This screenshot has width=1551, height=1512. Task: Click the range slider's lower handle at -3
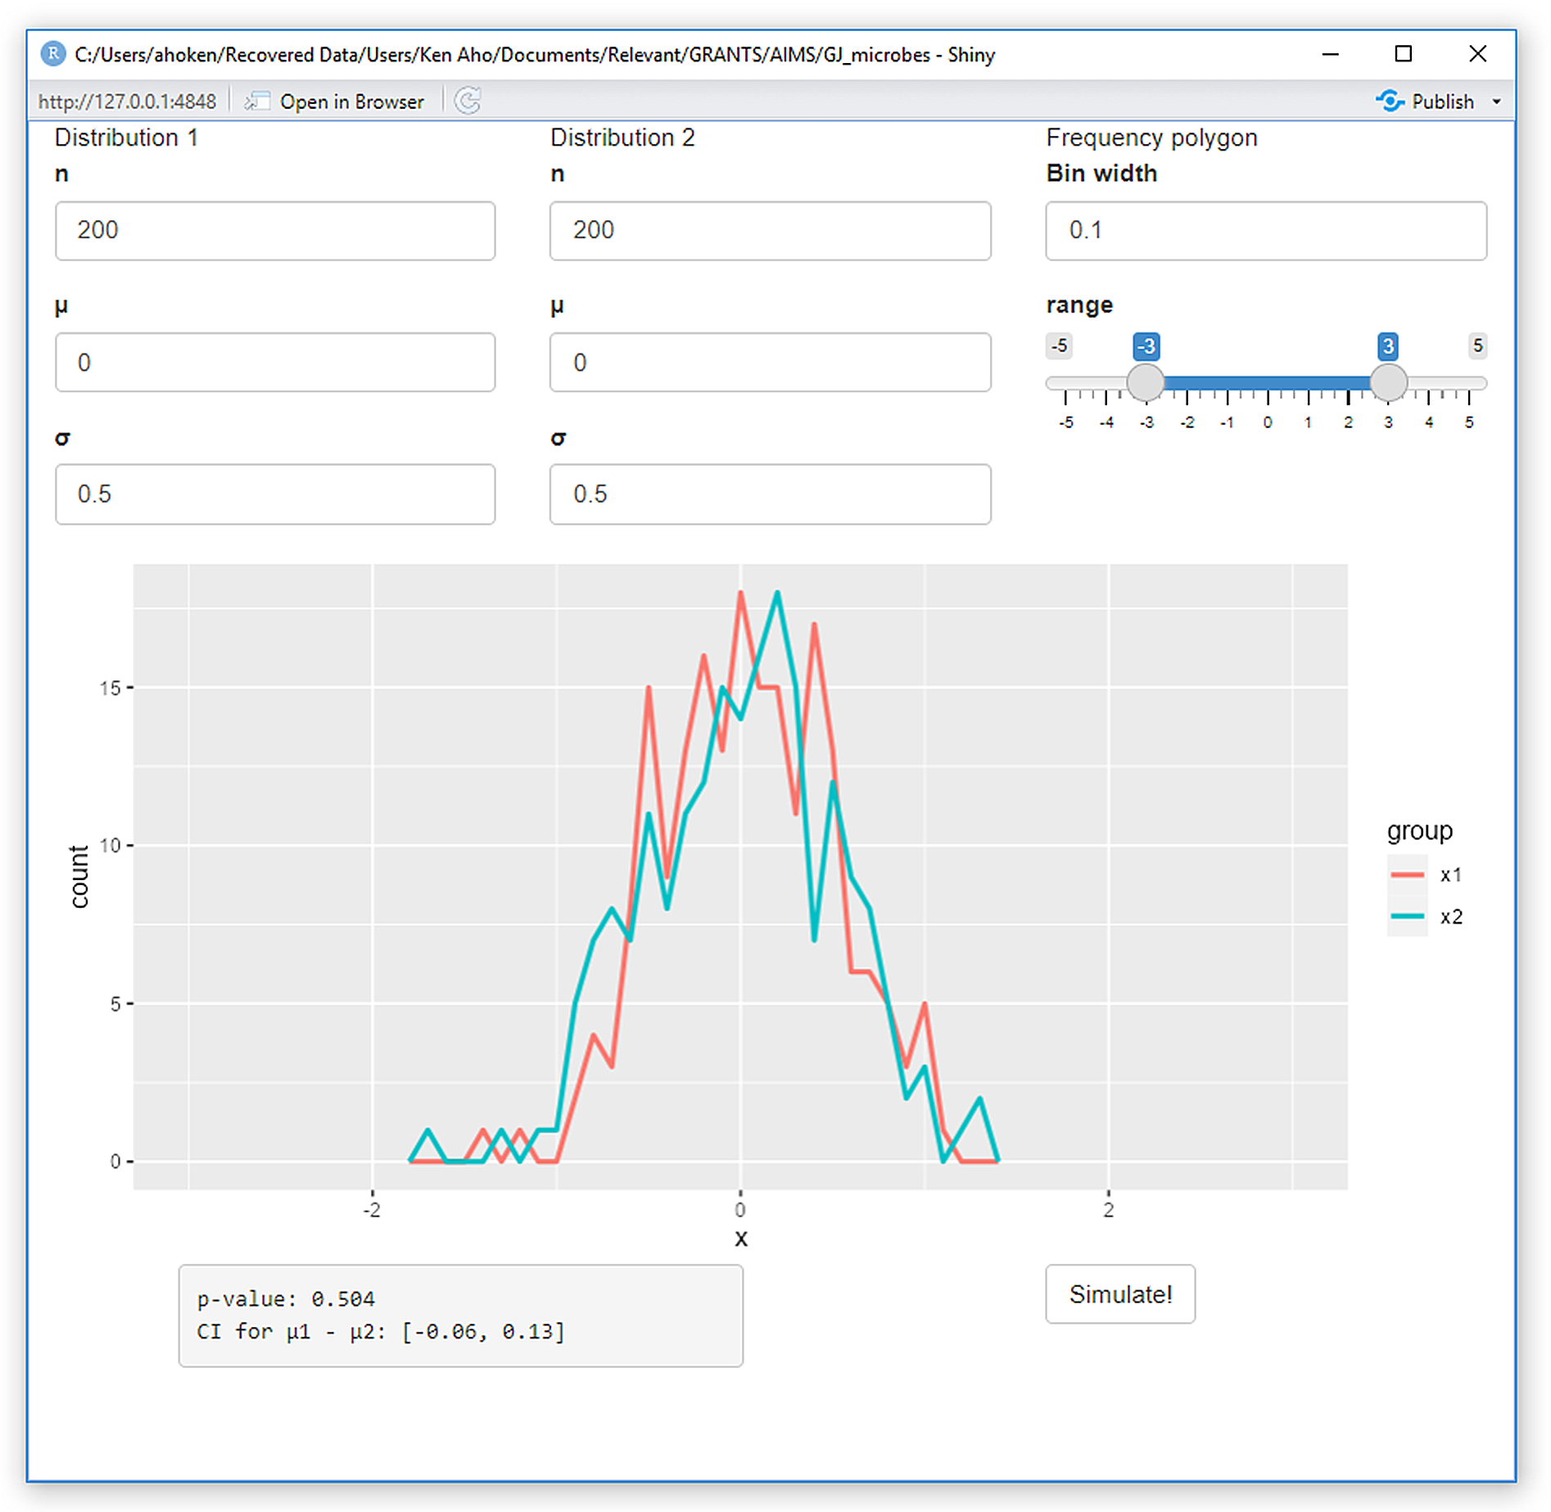[x=1145, y=382]
